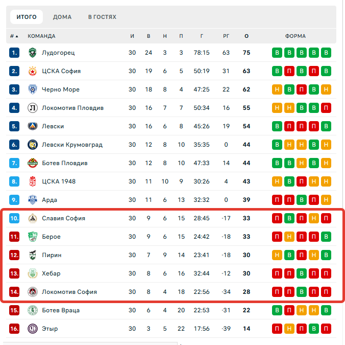Screen dimensions: 345x345
Task: Click the Берое club logo icon
Action: pyautogui.click(x=32, y=237)
